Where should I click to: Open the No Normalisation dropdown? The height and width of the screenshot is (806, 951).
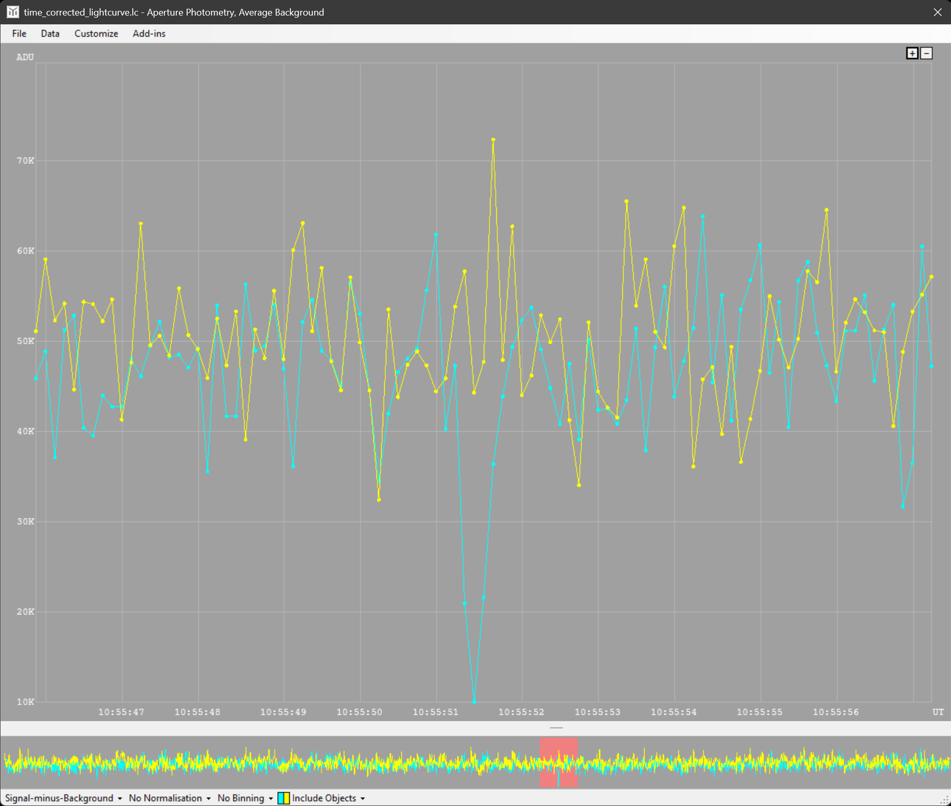170,798
